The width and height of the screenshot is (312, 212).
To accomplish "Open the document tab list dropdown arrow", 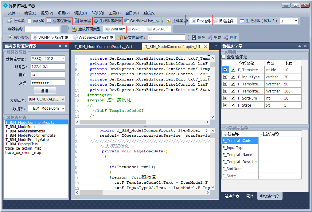I will pos(216,46).
